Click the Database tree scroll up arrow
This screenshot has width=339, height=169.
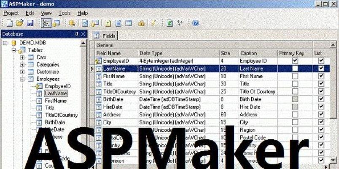83,43
